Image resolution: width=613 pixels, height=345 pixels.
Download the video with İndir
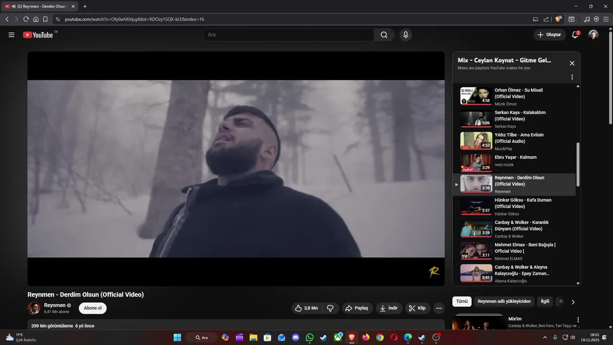389,308
